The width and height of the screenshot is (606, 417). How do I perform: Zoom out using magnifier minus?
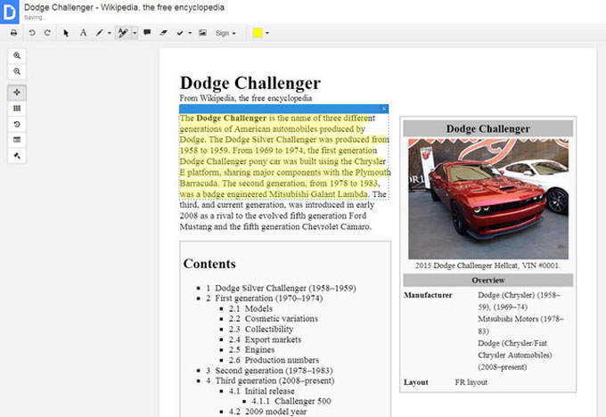pos(17,71)
